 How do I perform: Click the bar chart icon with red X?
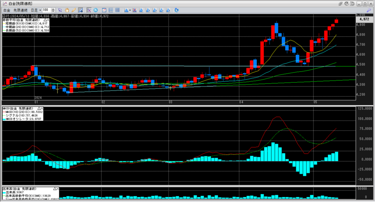click(135, 10)
